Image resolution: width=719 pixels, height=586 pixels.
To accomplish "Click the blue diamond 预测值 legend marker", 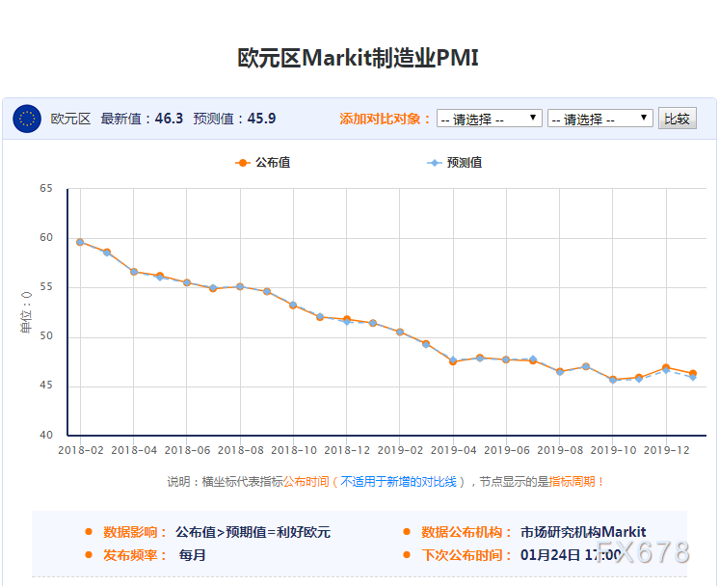I will (x=435, y=163).
